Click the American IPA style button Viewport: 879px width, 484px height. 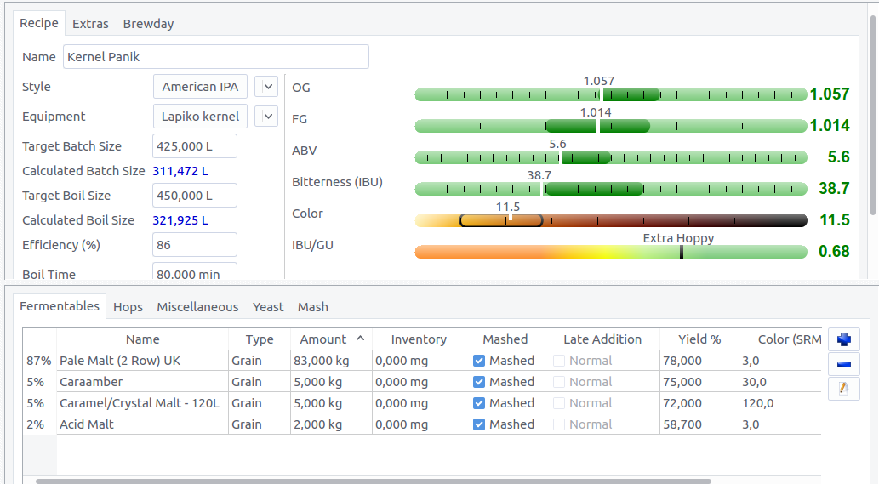(x=200, y=87)
